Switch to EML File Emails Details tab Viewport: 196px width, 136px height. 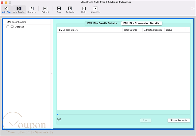pyautogui.click(x=102, y=23)
